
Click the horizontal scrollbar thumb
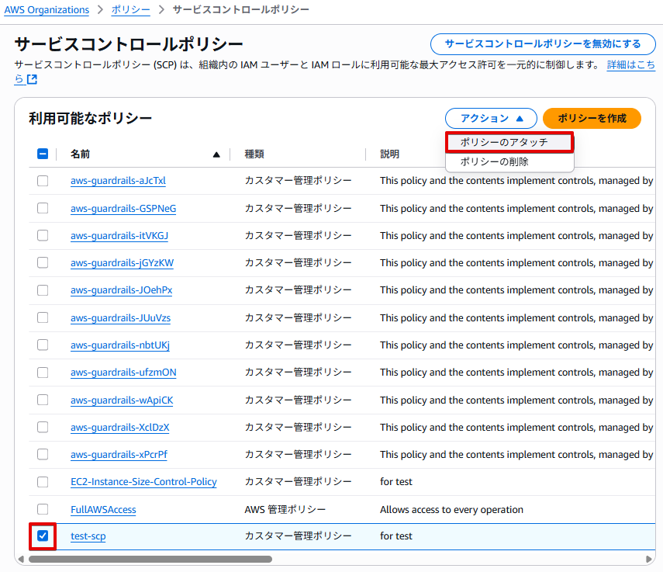[x=150, y=560]
